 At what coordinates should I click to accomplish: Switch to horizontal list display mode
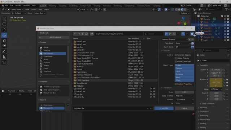[x=170, y=34]
